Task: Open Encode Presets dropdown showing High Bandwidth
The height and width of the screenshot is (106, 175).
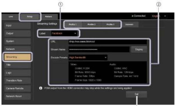Action: (x=88, y=57)
